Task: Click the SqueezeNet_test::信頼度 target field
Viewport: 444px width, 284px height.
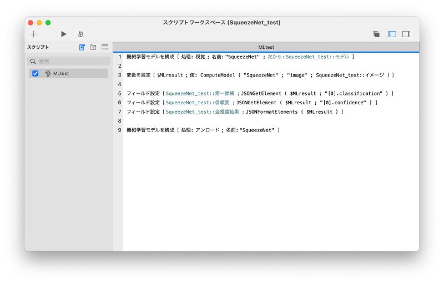Action: (x=198, y=103)
